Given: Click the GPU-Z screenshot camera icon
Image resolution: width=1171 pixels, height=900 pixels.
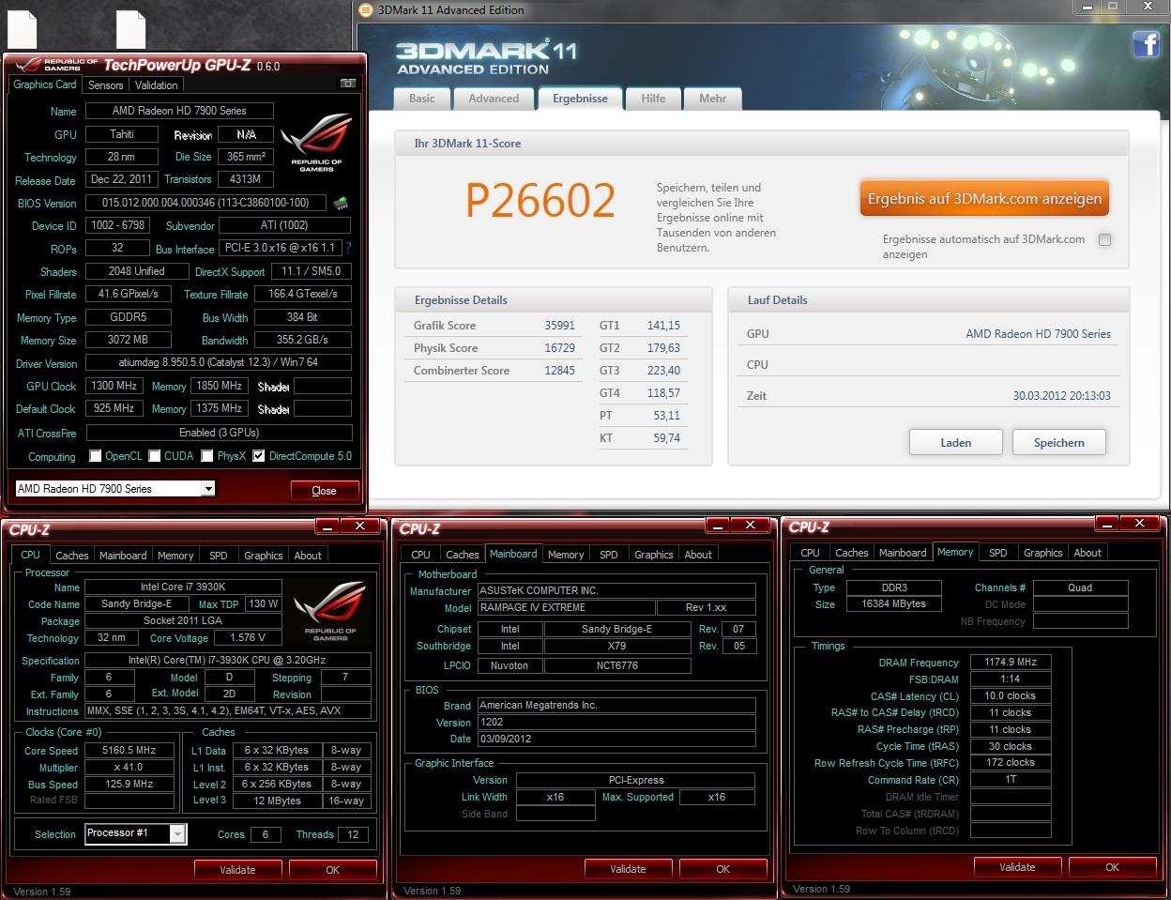Looking at the screenshot, I should [347, 84].
